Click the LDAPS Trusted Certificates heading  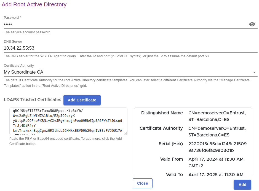point(33,99)
